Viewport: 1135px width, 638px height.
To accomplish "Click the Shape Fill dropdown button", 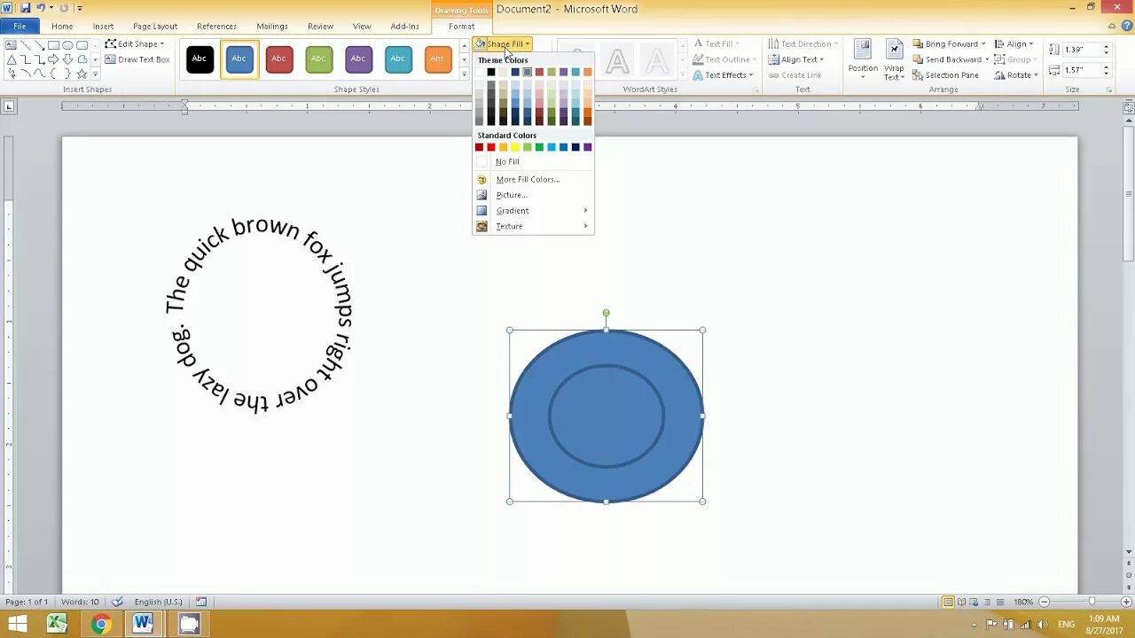I will 502,44.
